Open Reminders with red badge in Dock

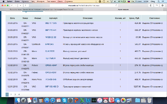(29, 100)
